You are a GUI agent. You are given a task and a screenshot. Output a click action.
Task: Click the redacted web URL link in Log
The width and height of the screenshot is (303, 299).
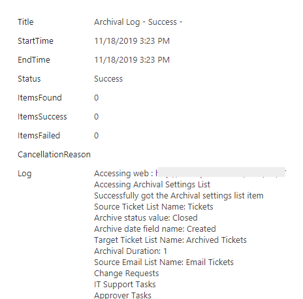tap(221, 172)
